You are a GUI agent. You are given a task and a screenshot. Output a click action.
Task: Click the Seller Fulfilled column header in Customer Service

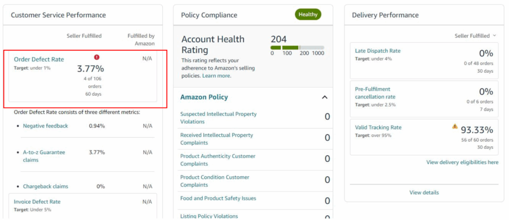coord(84,36)
